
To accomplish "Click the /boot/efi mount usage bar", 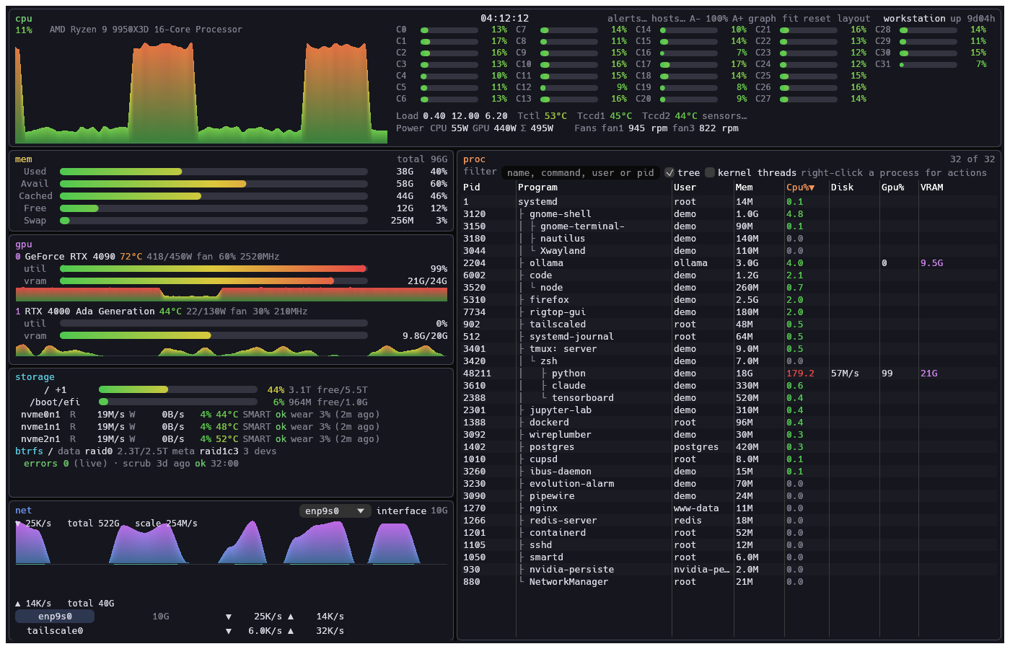I will click(x=178, y=402).
